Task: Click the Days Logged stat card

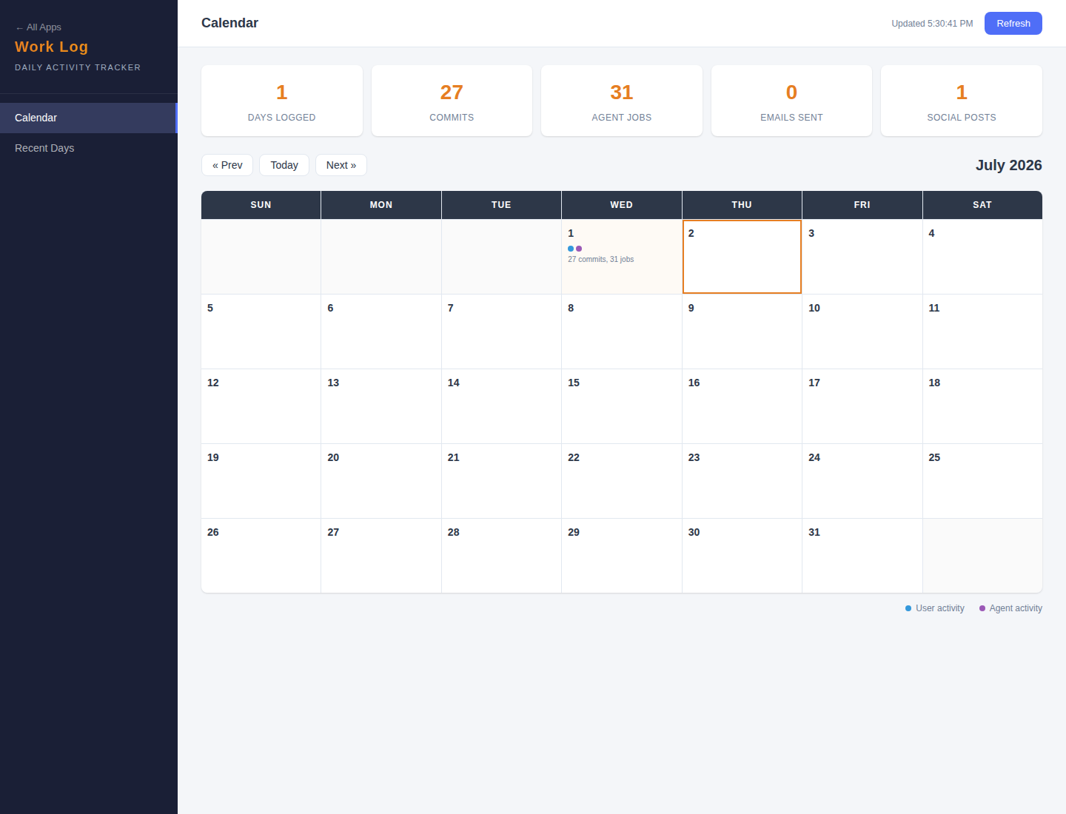Action: (282, 101)
